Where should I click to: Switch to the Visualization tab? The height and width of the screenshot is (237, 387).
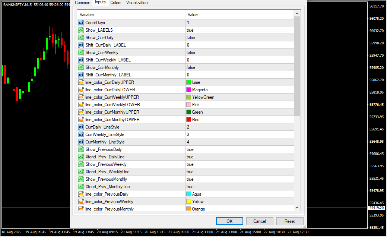tap(137, 3)
